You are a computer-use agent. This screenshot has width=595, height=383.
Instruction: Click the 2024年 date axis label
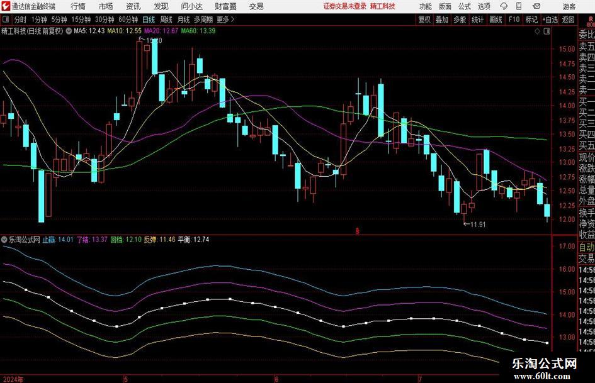click(x=13, y=379)
